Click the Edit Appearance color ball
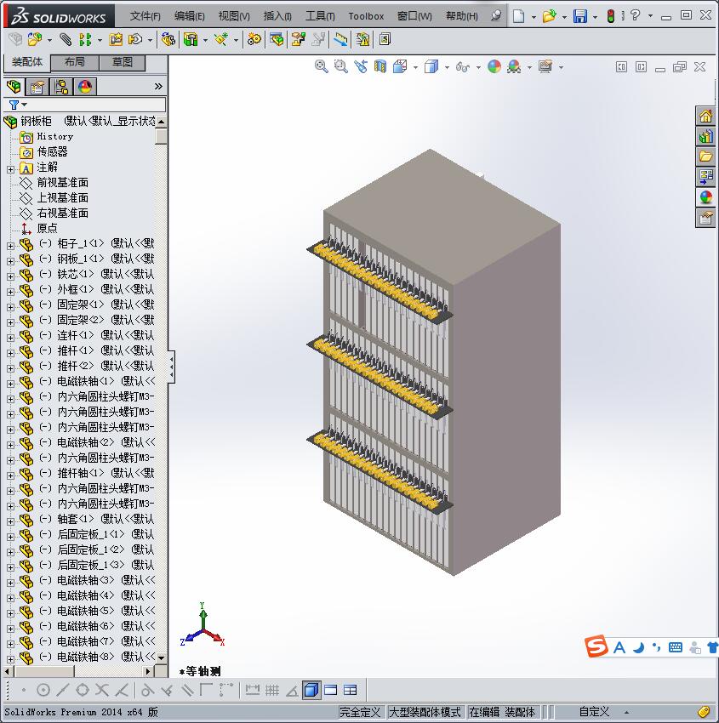 (x=494, y=67)
